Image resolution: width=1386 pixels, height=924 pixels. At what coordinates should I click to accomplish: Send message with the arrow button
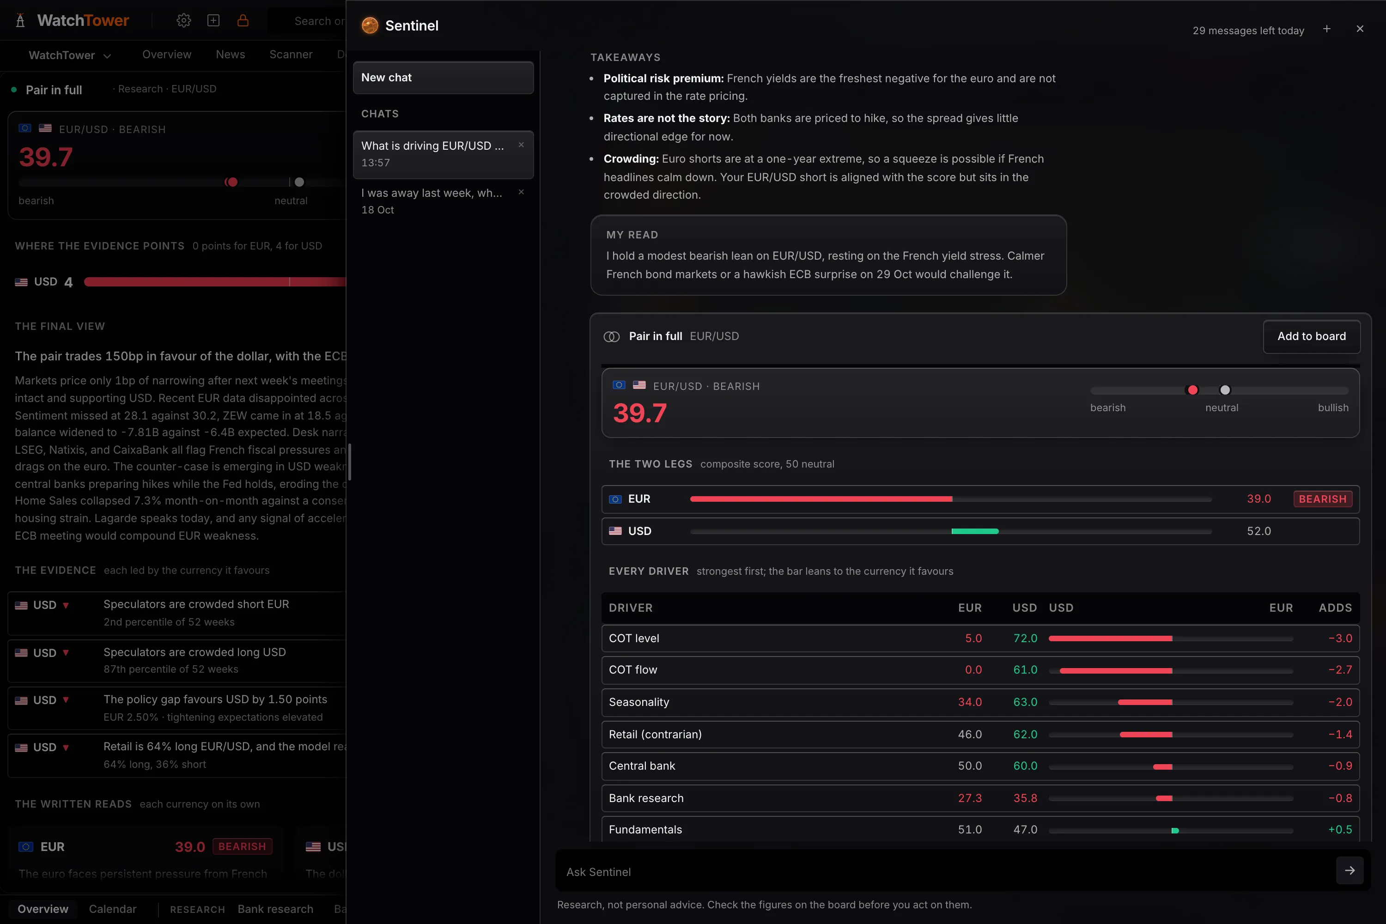point(1350,870)
